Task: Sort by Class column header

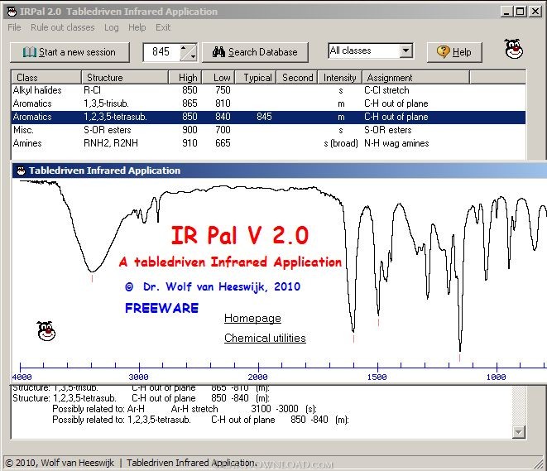Action: coord(46,78)
